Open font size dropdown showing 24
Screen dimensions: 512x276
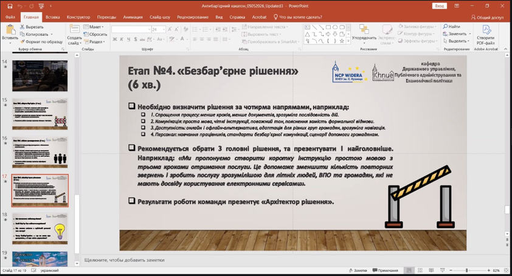click(x=159, y=29)
